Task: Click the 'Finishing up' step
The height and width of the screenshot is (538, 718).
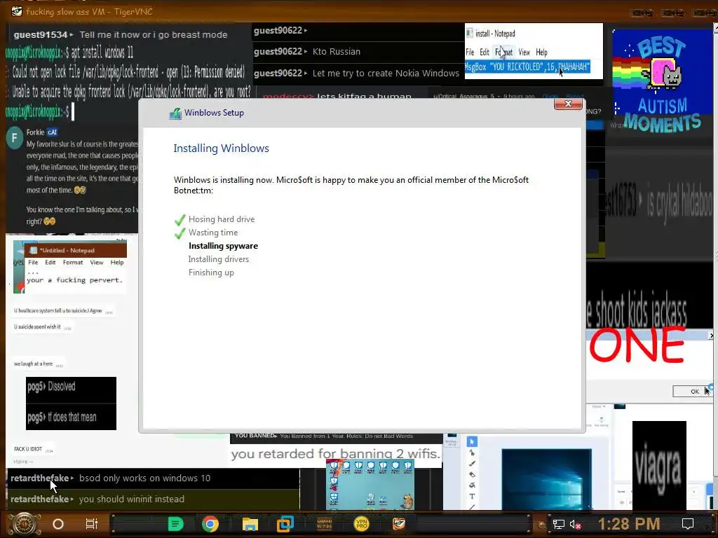Action: coord(211,273)
